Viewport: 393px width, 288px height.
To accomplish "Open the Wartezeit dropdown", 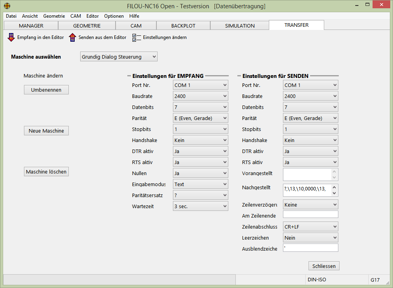I will (x=200, y=207).
